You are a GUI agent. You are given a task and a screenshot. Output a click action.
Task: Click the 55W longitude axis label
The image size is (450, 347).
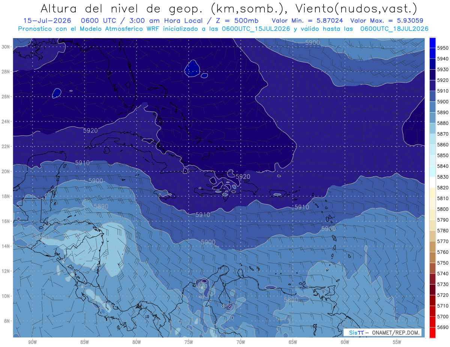[x=397, y=342]
